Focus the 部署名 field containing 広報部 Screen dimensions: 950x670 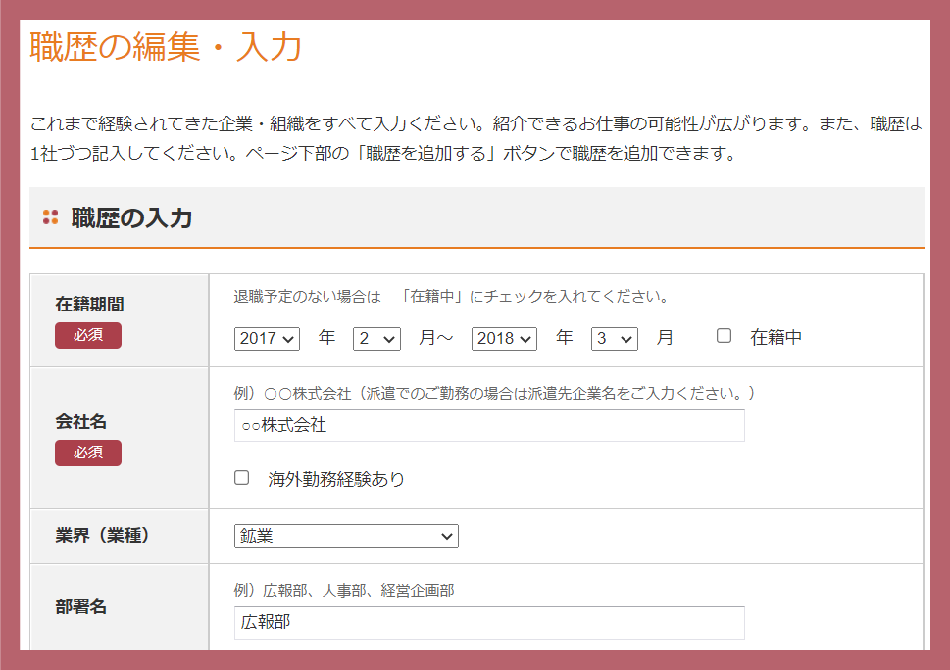(x=488, y=623)
